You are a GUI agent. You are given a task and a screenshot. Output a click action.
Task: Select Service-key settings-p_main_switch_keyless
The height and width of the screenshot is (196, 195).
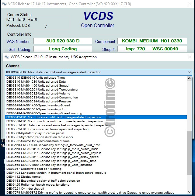coord(96,153)
